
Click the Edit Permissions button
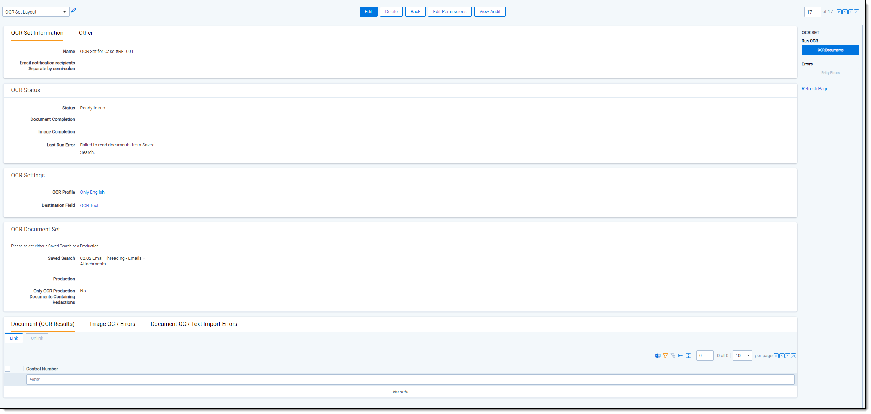click(x=450, y=12)
